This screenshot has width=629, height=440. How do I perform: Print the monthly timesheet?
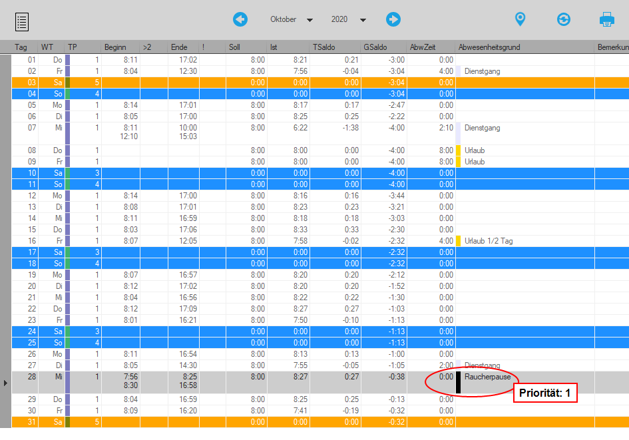[606, 19]
